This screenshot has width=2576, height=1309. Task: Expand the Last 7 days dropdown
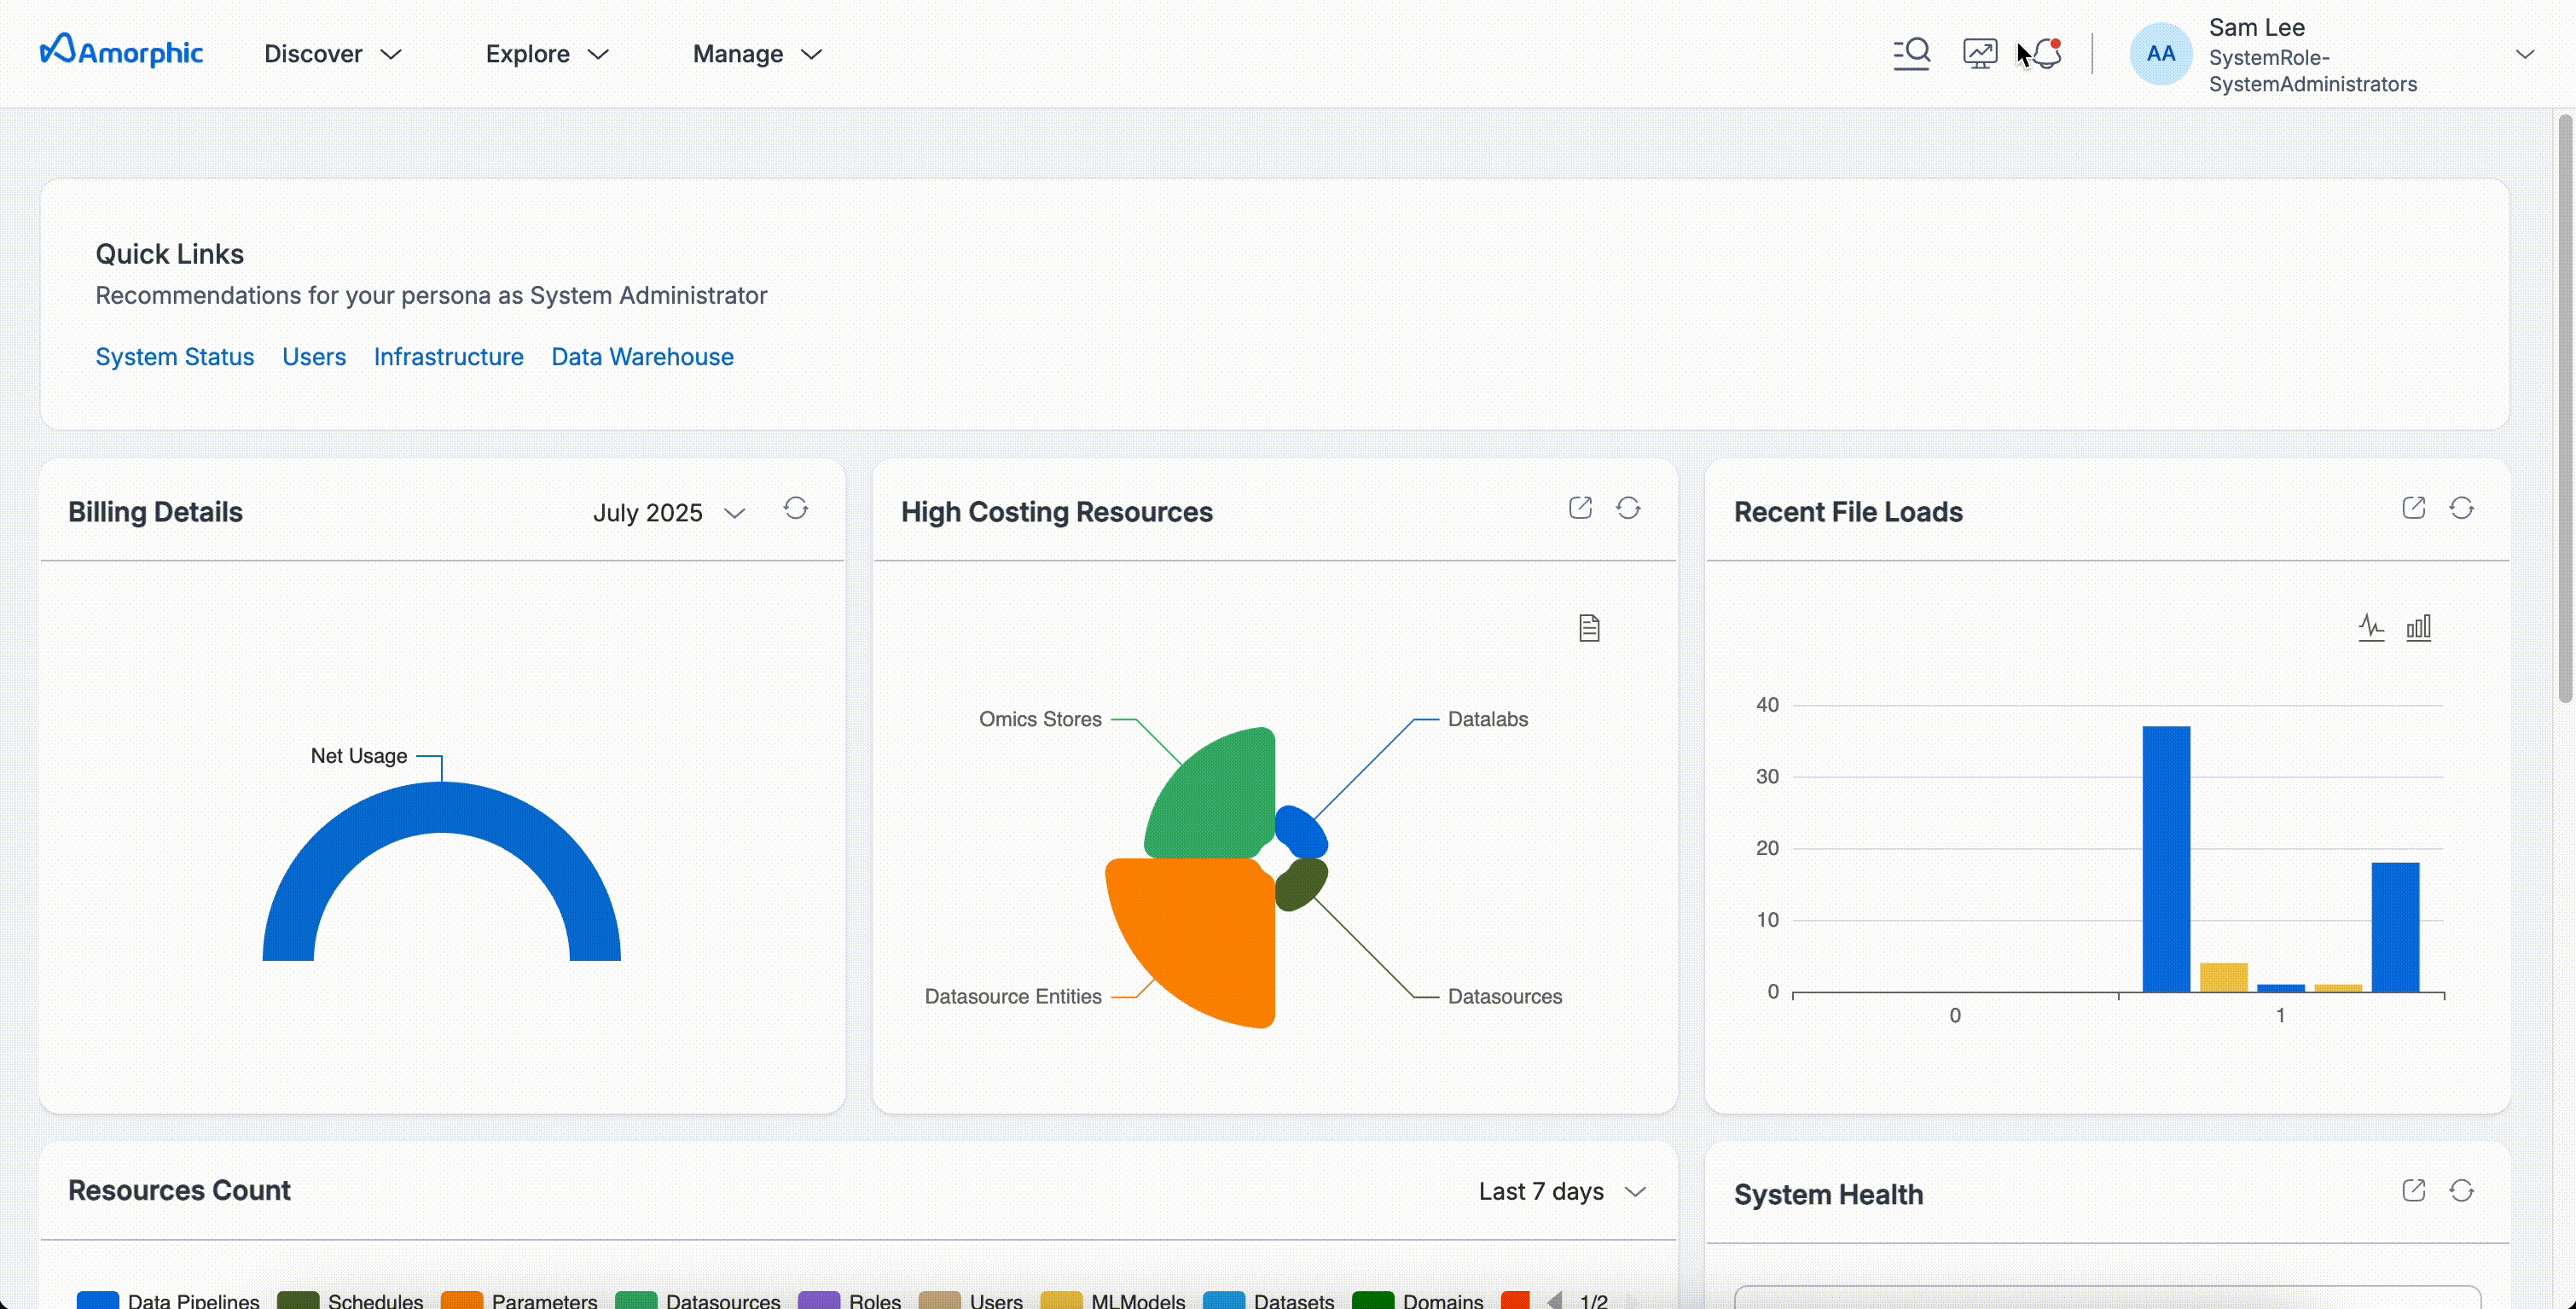coord(1562,1191)
